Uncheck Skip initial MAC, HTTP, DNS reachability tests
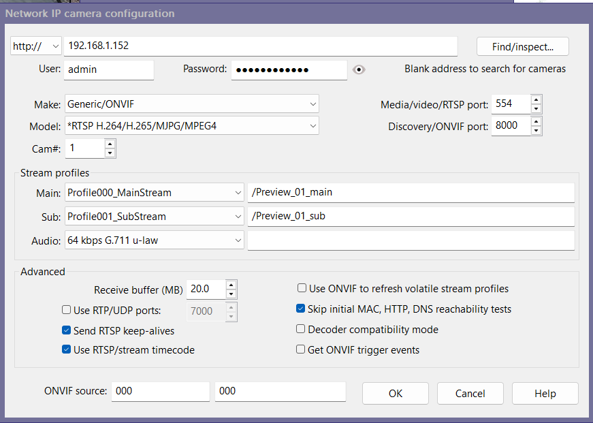Viewport: 593px width, 423px height. coord(301,309)
